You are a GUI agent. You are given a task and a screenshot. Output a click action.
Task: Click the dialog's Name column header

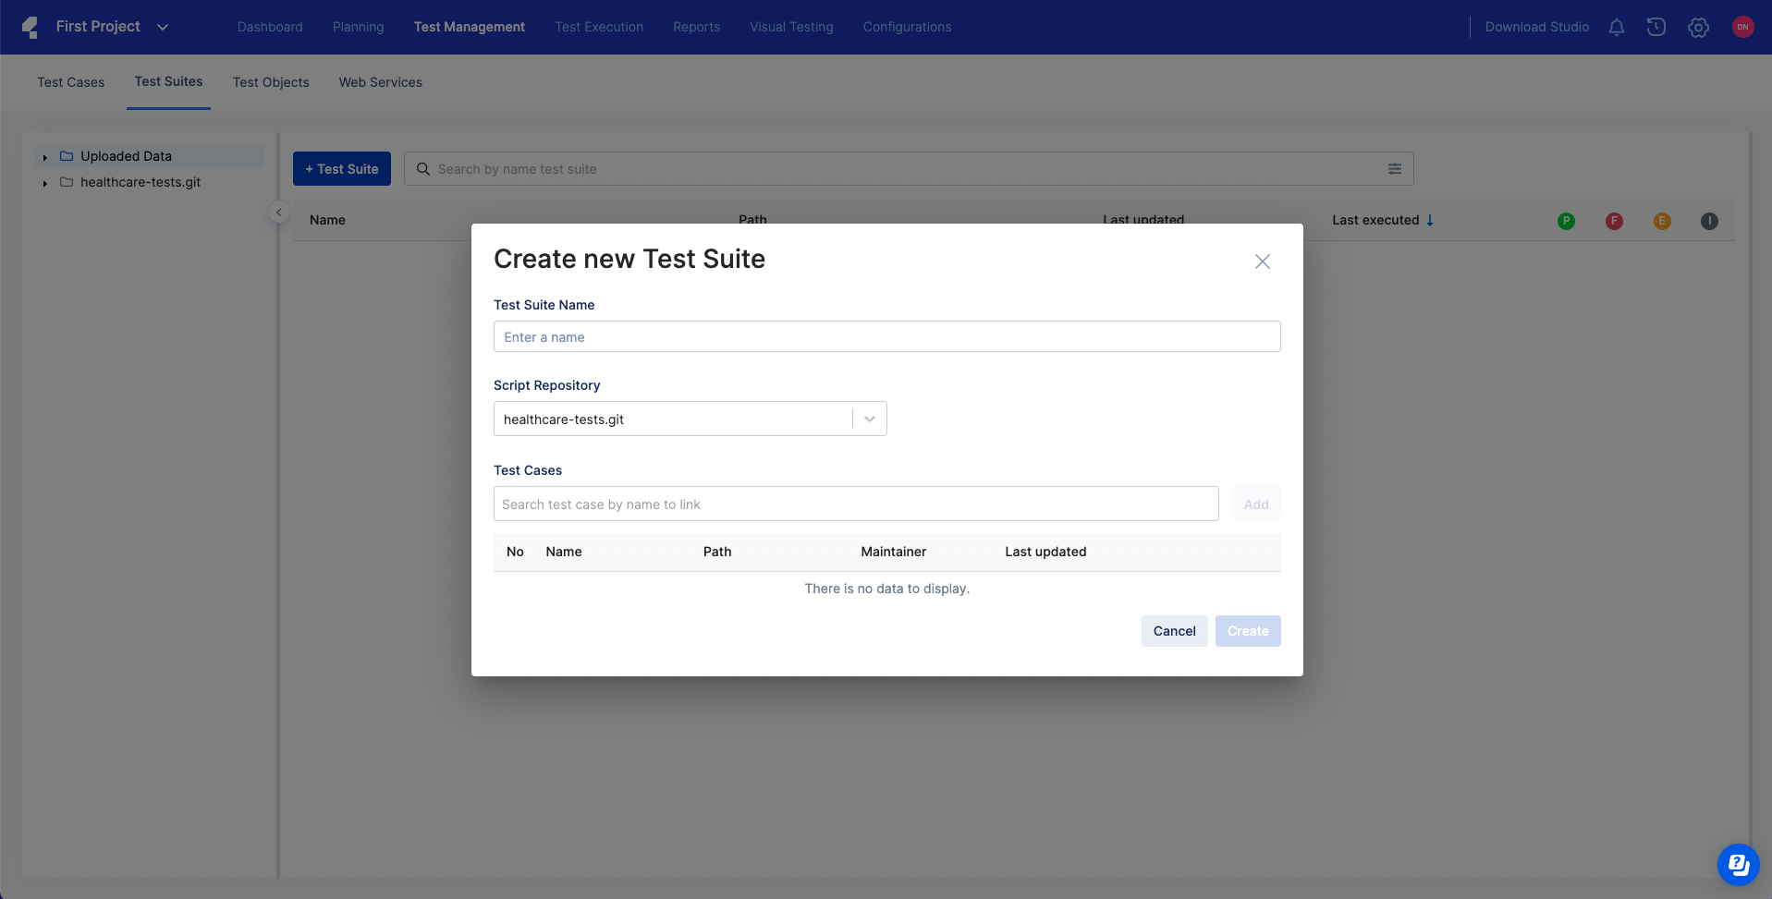pos(564,552)
